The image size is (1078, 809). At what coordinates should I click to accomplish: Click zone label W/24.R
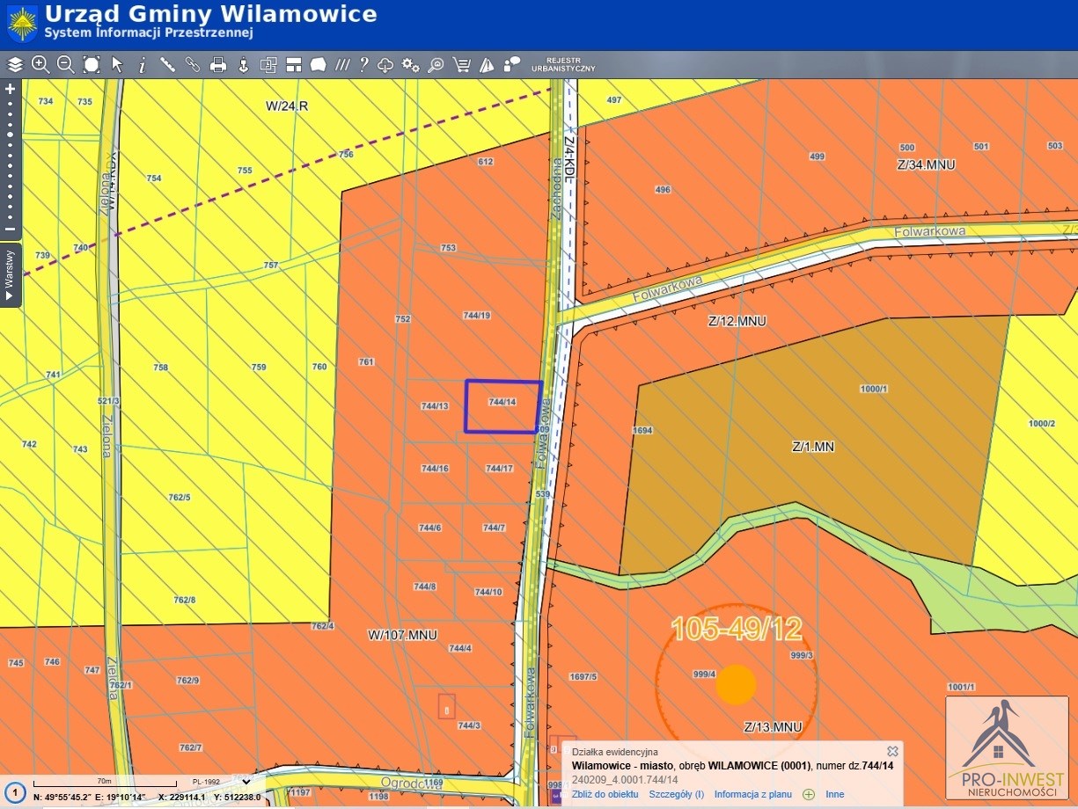click(288, 106)
